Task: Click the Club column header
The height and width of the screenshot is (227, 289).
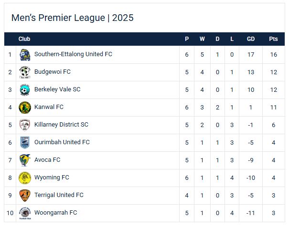Action: (x=24, y=39)
